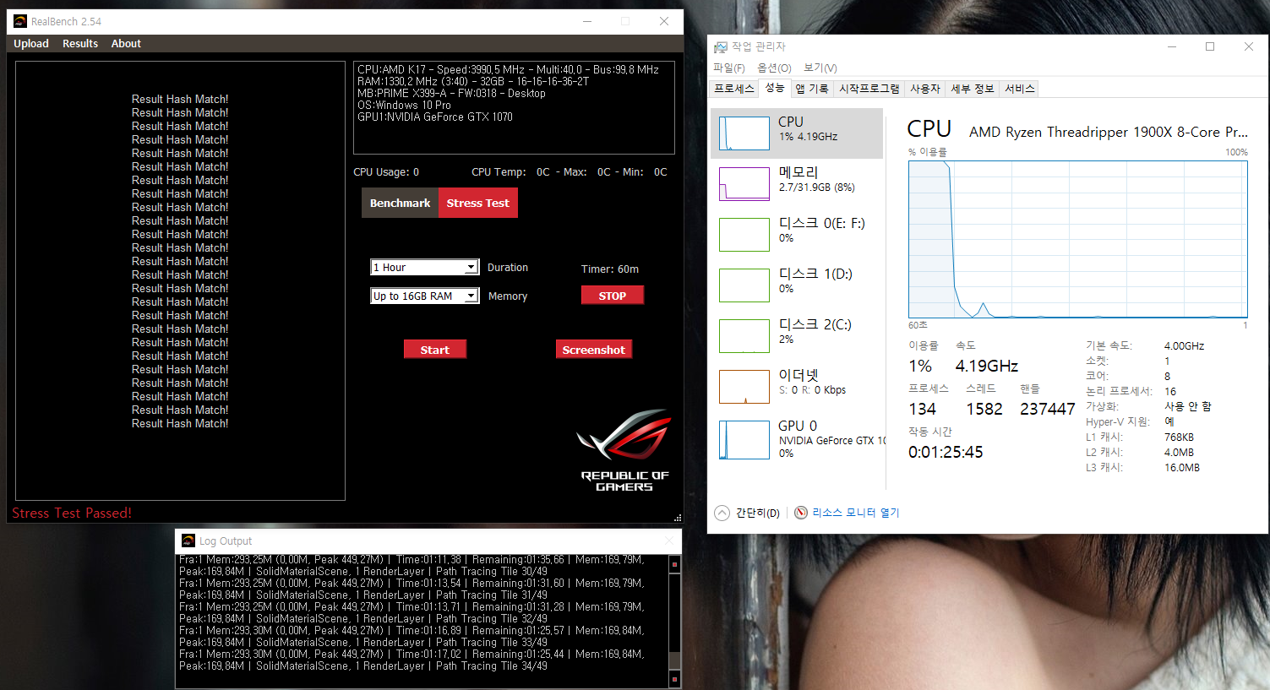Switch to the Benchmark tab
The height and width of the screenshot is (690, 1270).
click(400, 203)
